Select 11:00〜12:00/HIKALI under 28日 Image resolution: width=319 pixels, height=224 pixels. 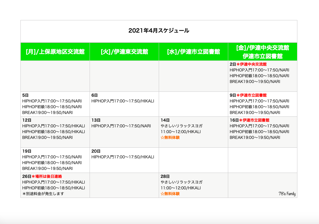[x=181, y=188]
